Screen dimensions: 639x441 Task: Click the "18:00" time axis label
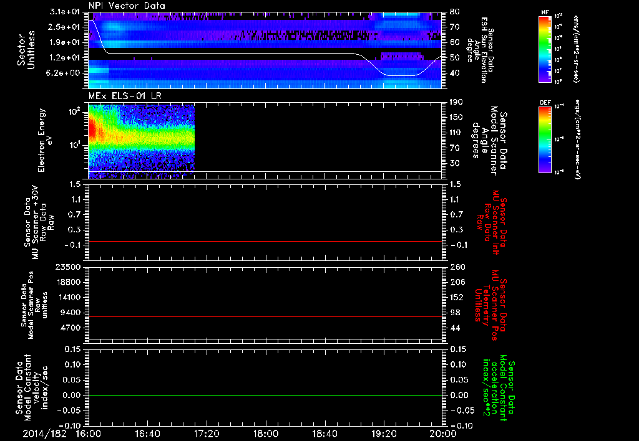(x=266, y=434)
